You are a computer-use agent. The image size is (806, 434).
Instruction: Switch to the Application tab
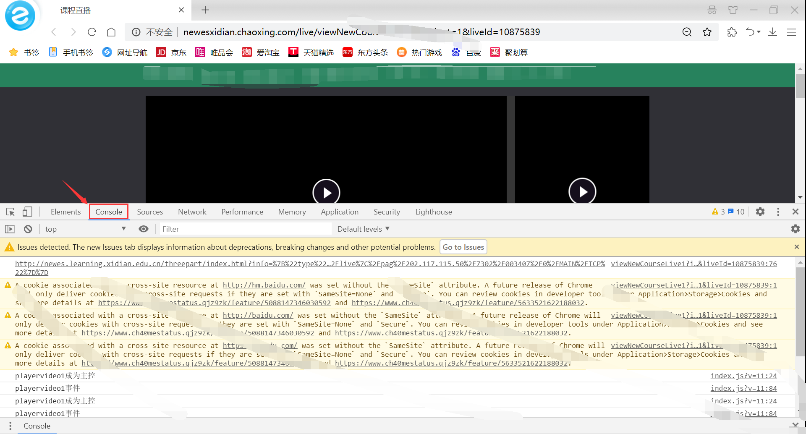coord(340,212)
